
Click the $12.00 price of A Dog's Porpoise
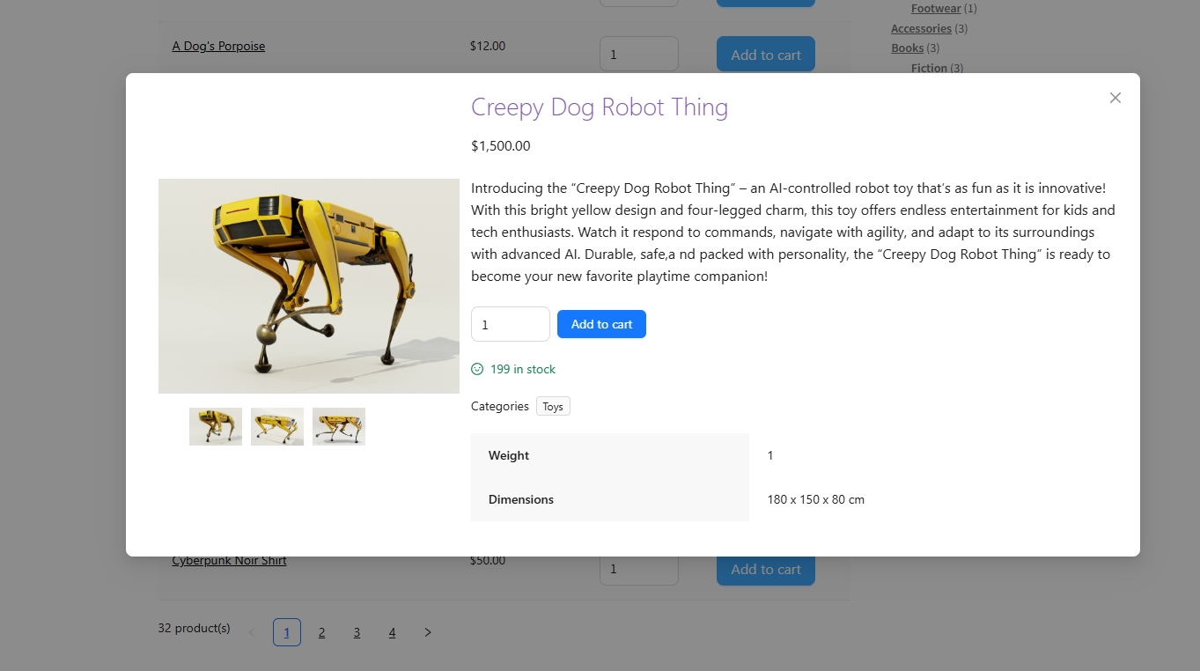pos(488,46)
